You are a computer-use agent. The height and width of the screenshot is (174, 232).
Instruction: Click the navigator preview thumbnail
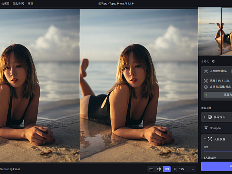coord(215,31)
